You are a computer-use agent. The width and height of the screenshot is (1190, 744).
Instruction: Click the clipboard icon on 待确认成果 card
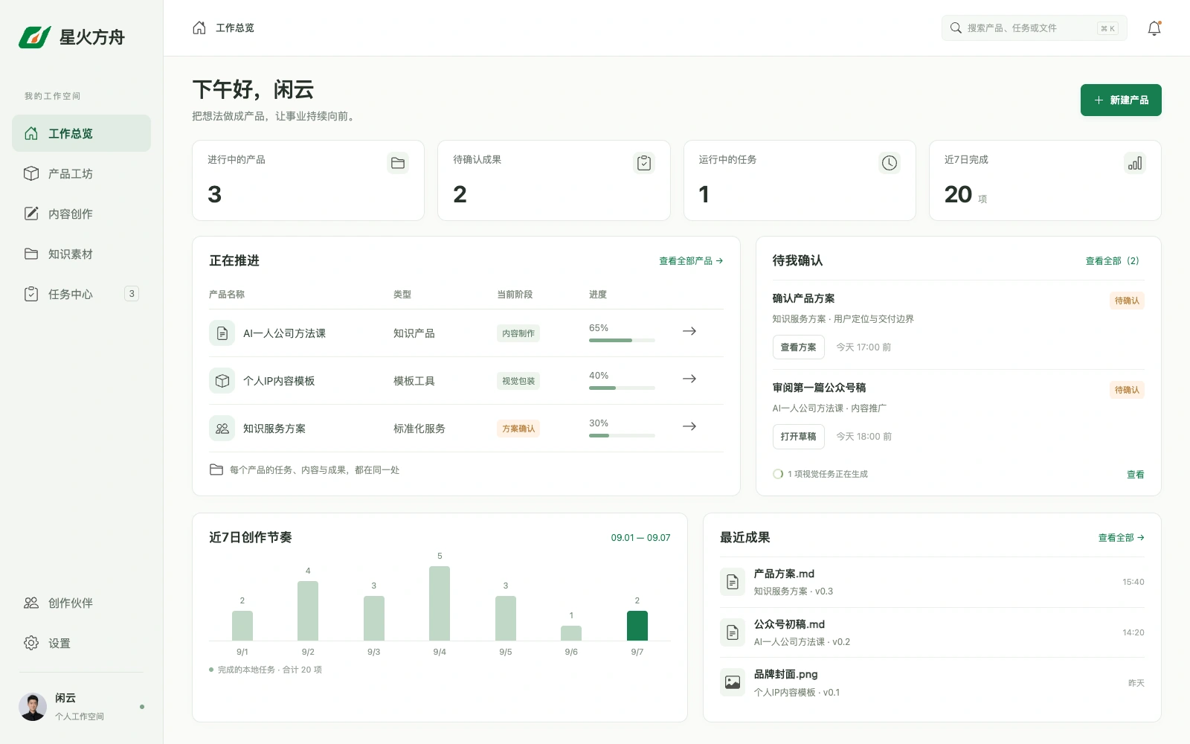click(644, 163)
